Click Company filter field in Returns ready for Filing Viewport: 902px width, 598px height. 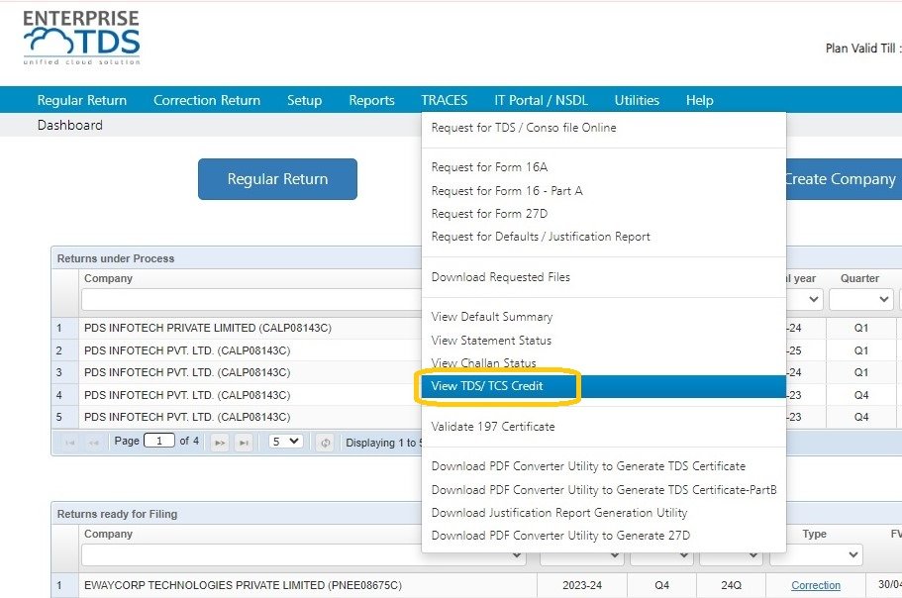pyautogui.click(x=304, y=554)
